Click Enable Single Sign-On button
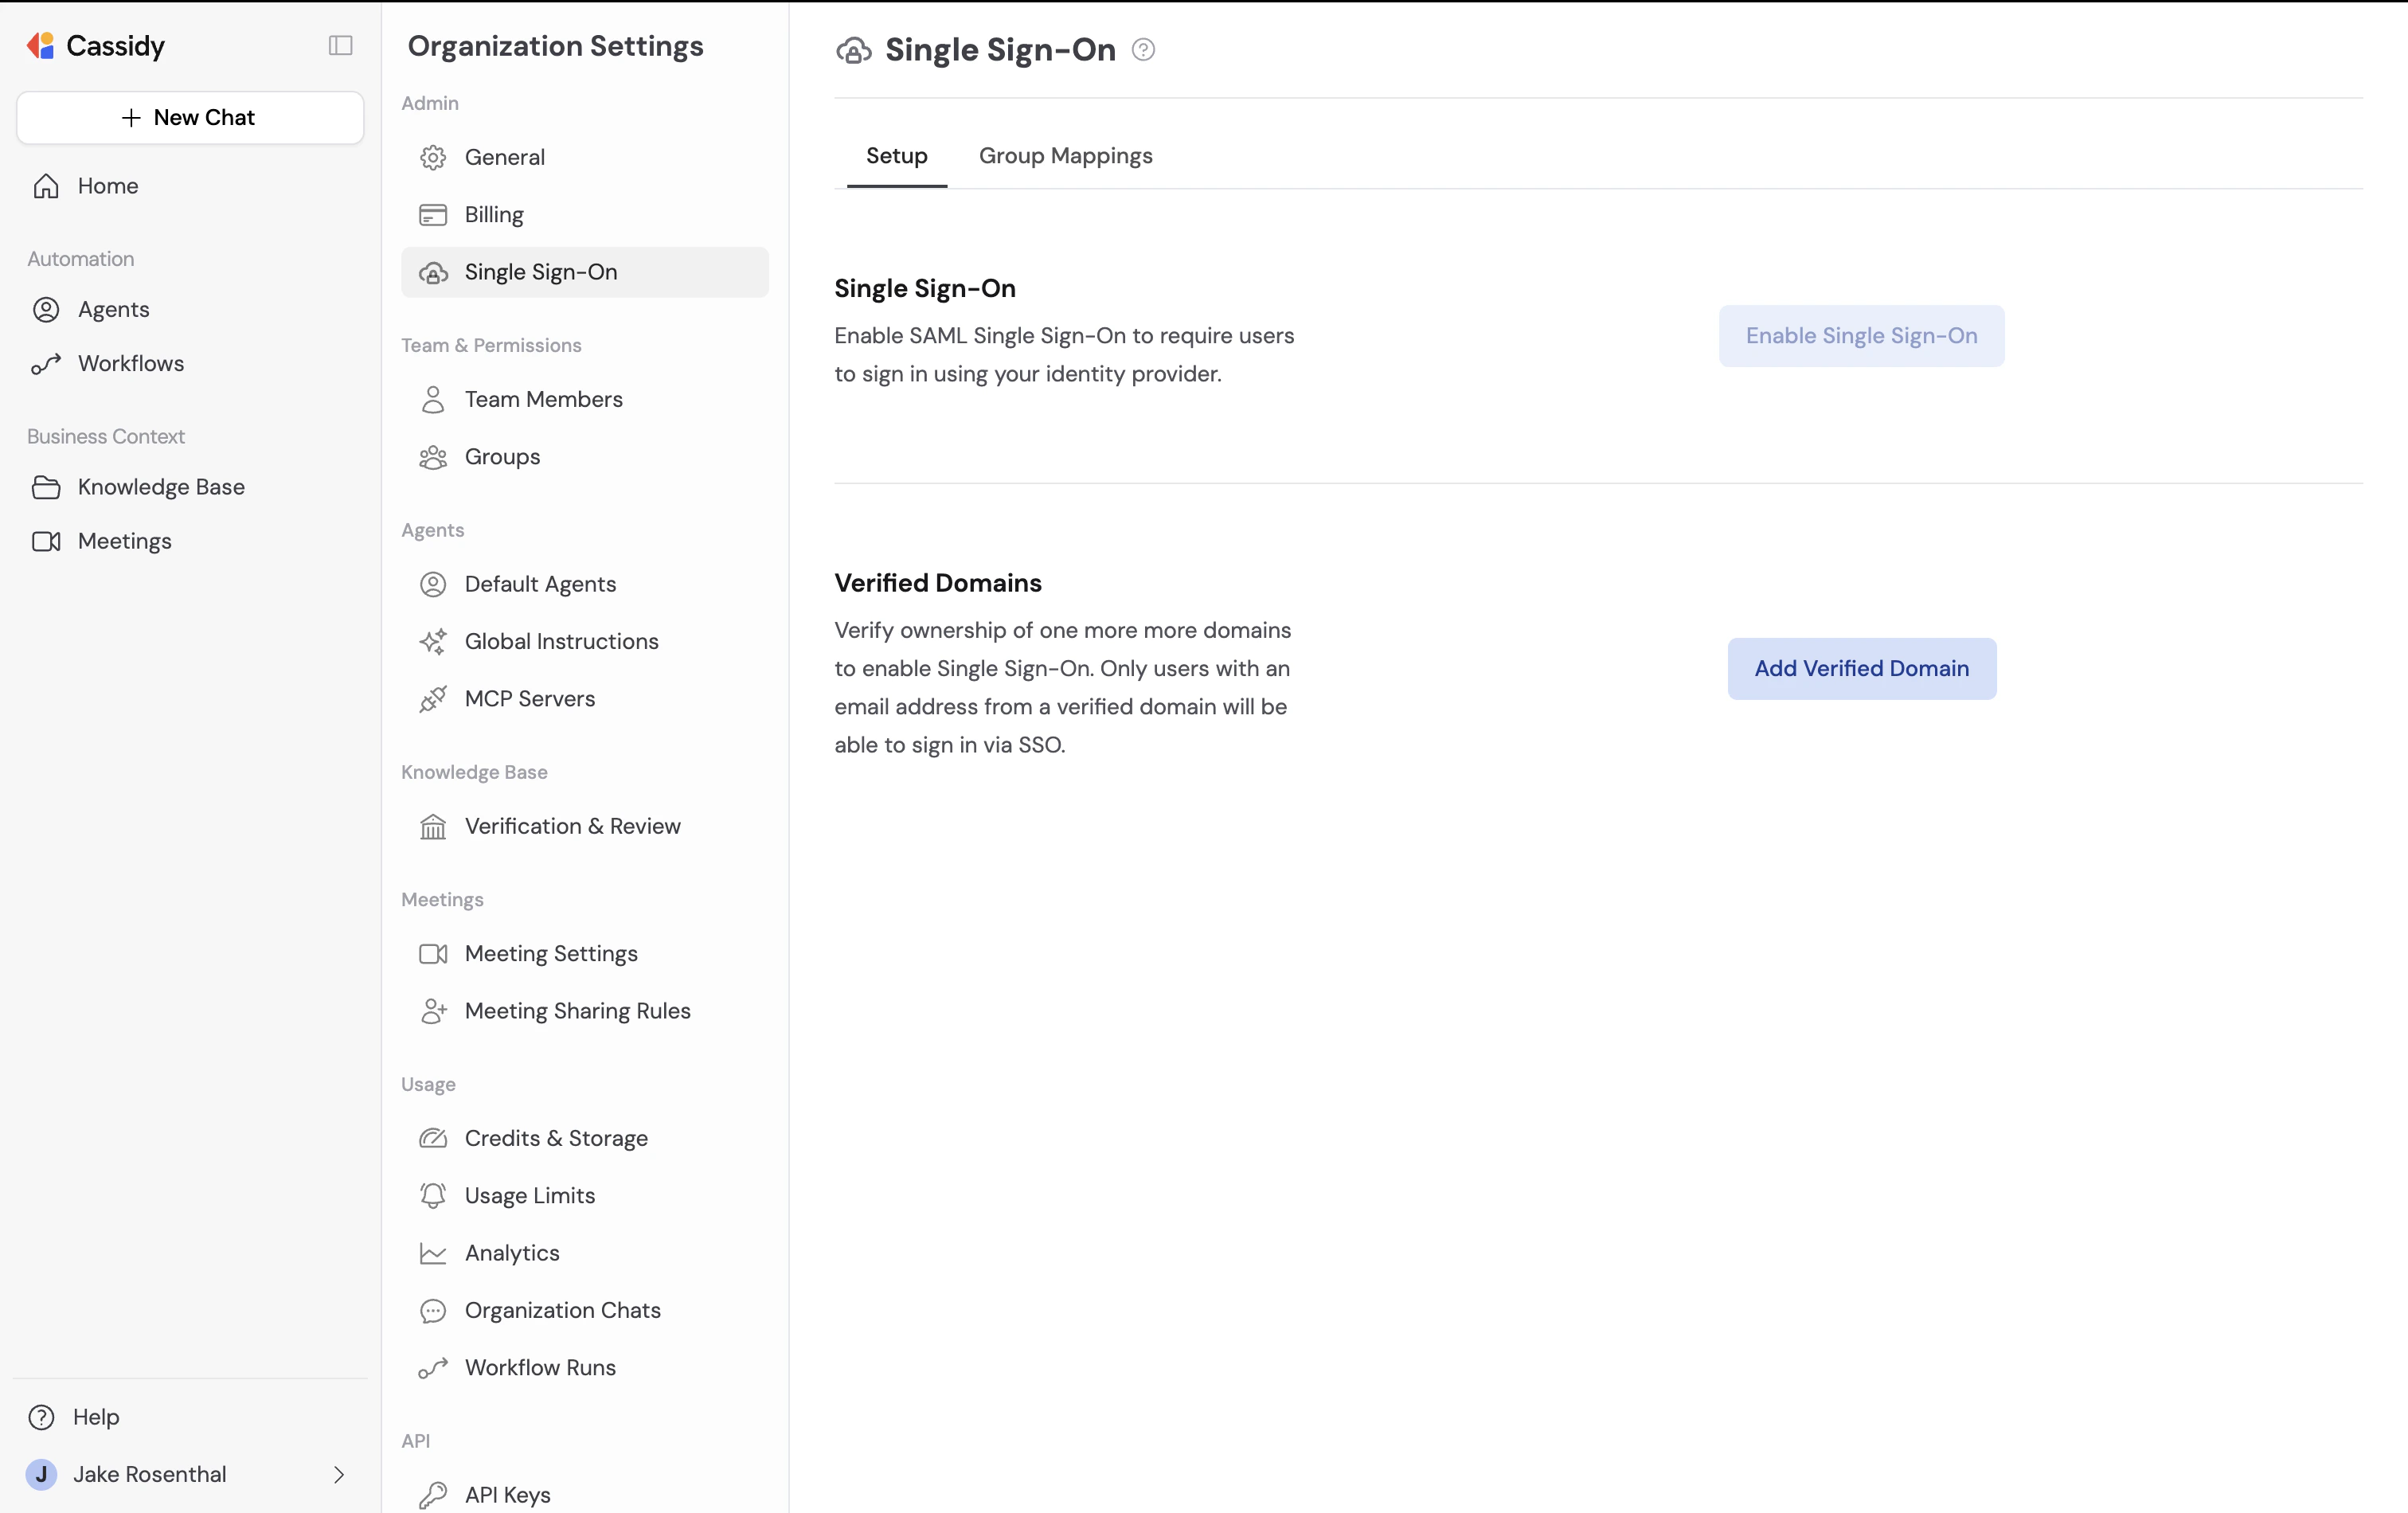This screenshot has width=2408, height=1513. 1860,335
